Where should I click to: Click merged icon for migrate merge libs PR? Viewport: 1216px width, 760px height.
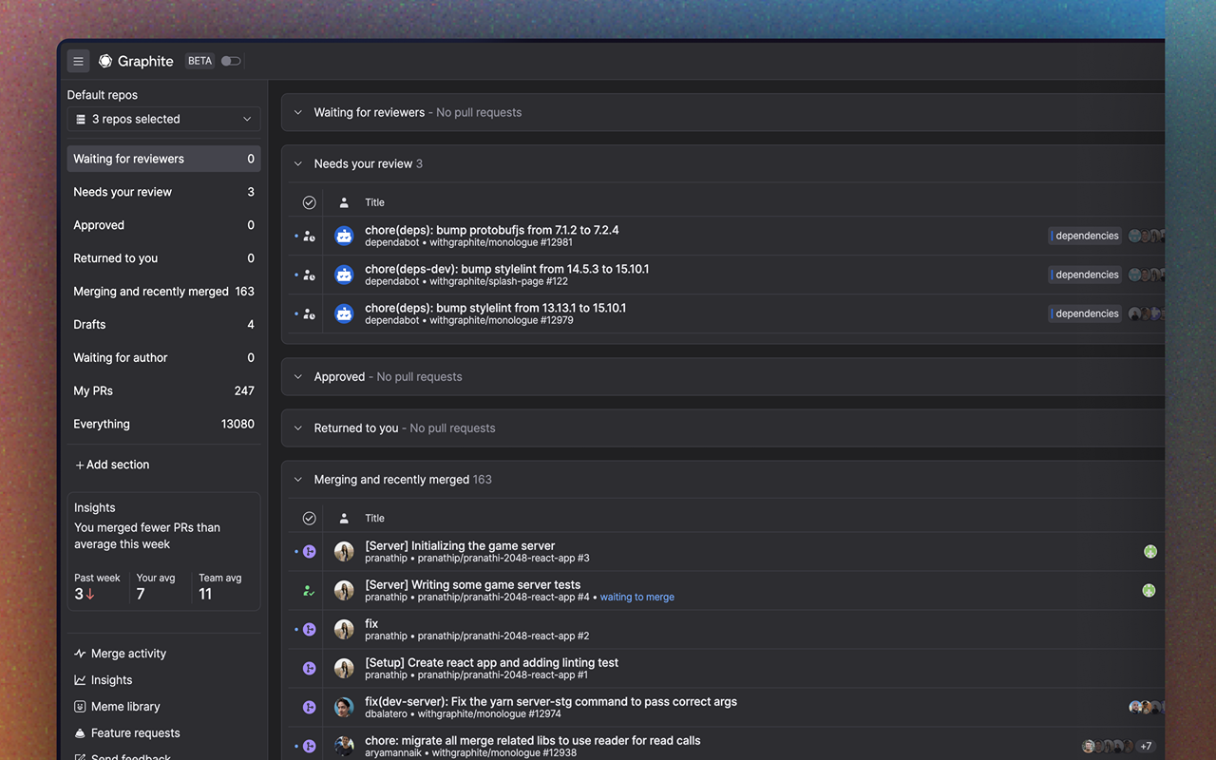click(x=309, y=746)
